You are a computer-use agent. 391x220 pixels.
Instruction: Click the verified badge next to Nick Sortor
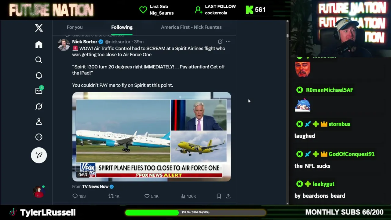101,42
